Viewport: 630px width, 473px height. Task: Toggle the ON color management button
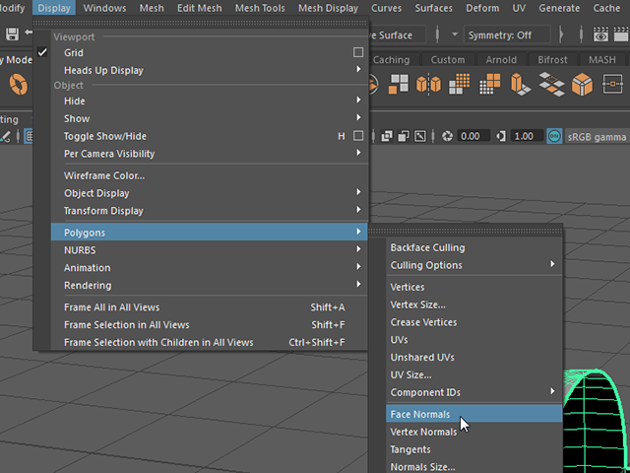pos(554,136)
